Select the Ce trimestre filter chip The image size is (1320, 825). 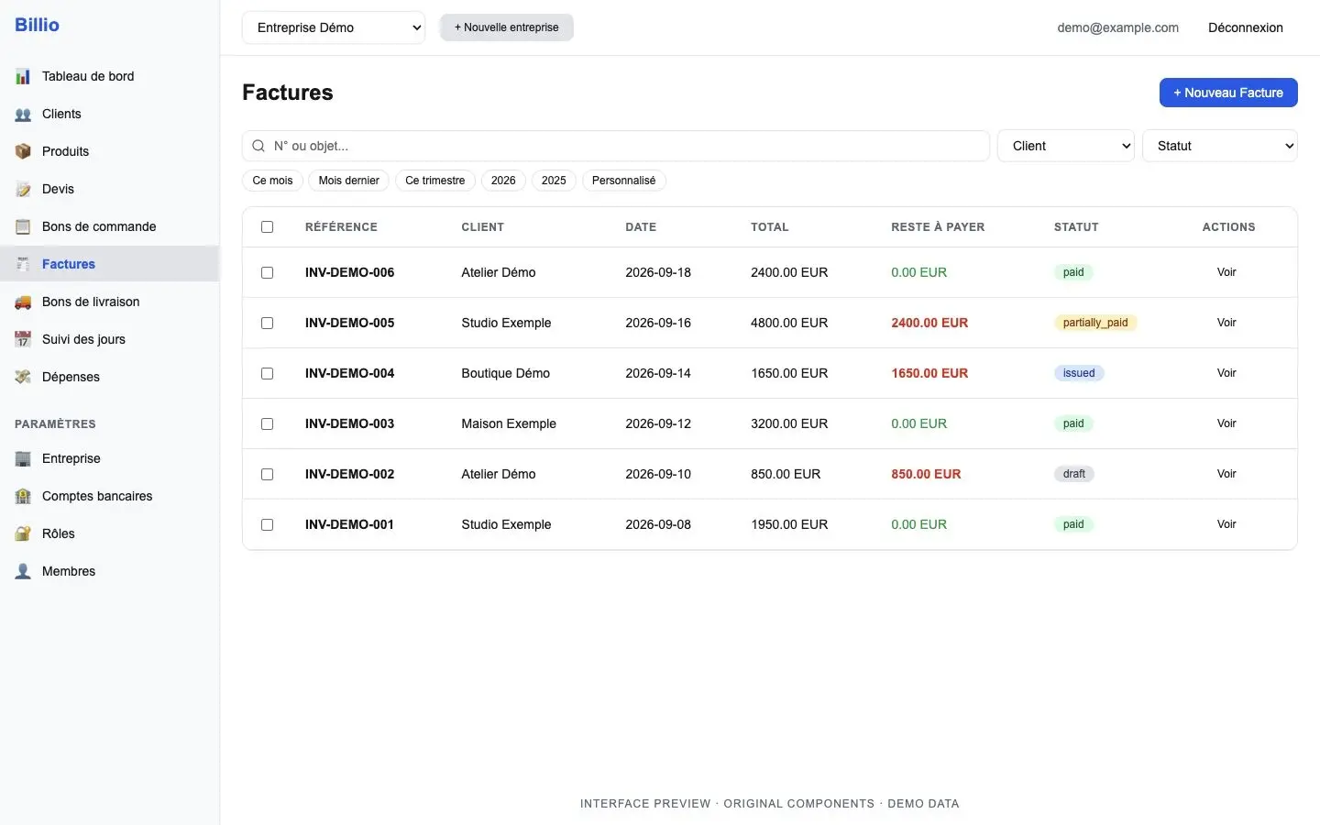click(x=435, y=181)
